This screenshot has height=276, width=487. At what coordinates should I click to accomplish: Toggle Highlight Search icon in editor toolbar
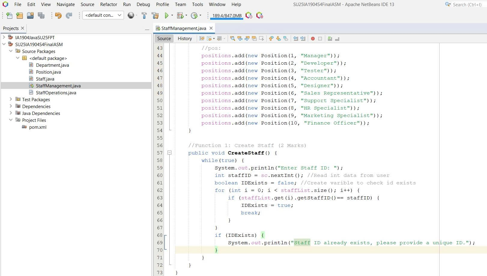point(254,39)
